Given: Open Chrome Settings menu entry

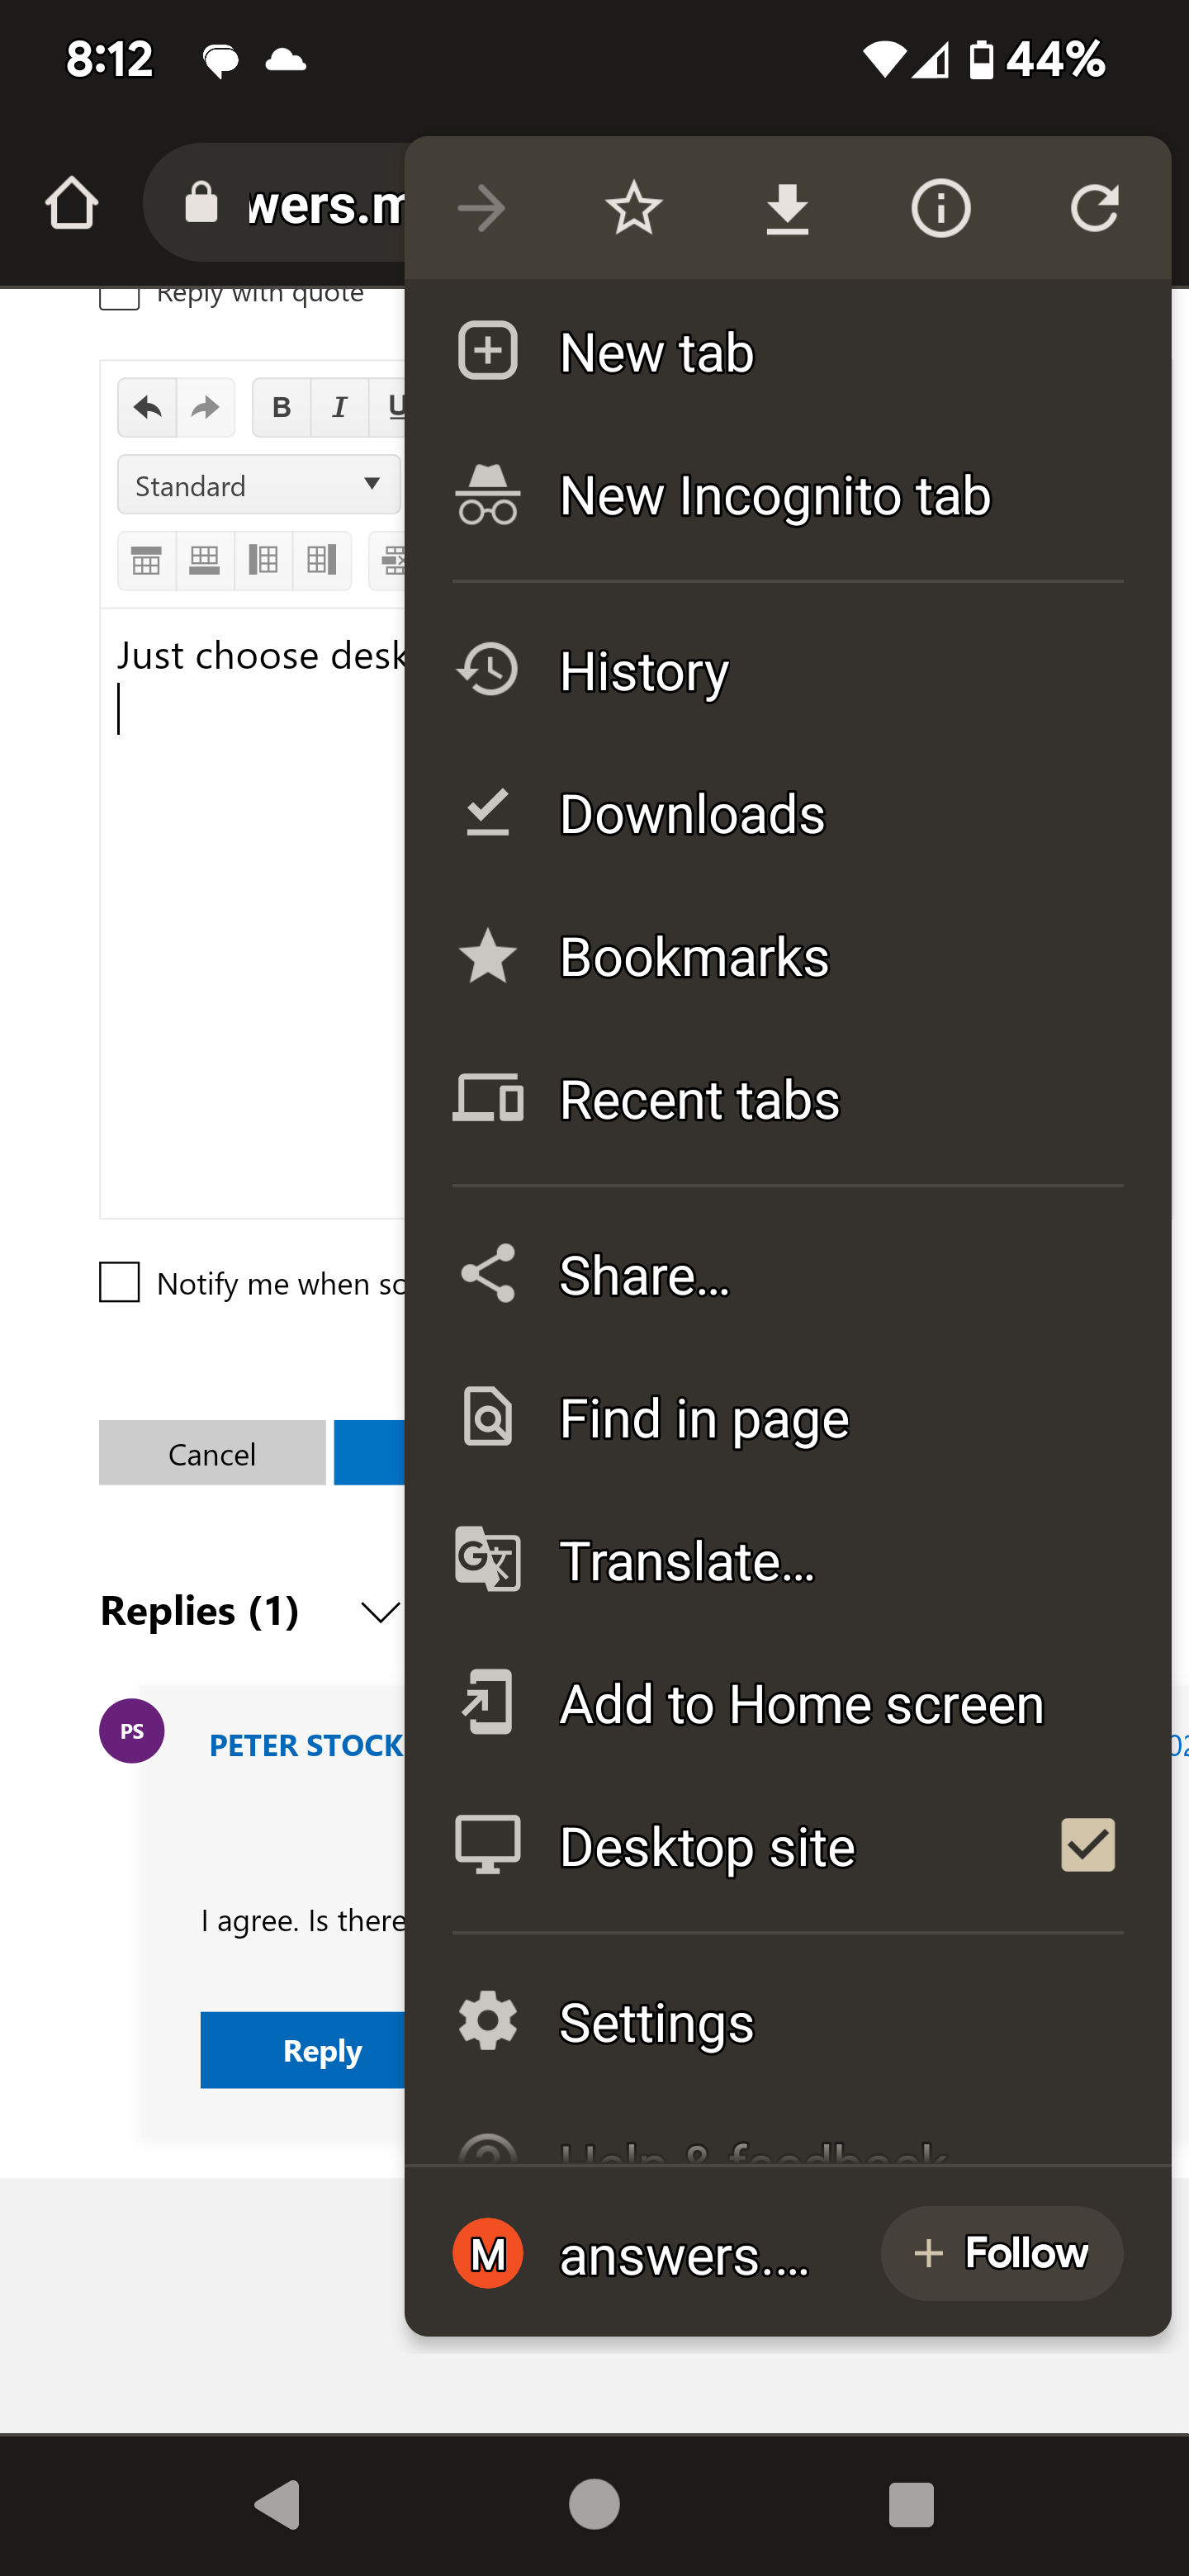Looking at the screenshot, I should click(x=788, y=2023).
